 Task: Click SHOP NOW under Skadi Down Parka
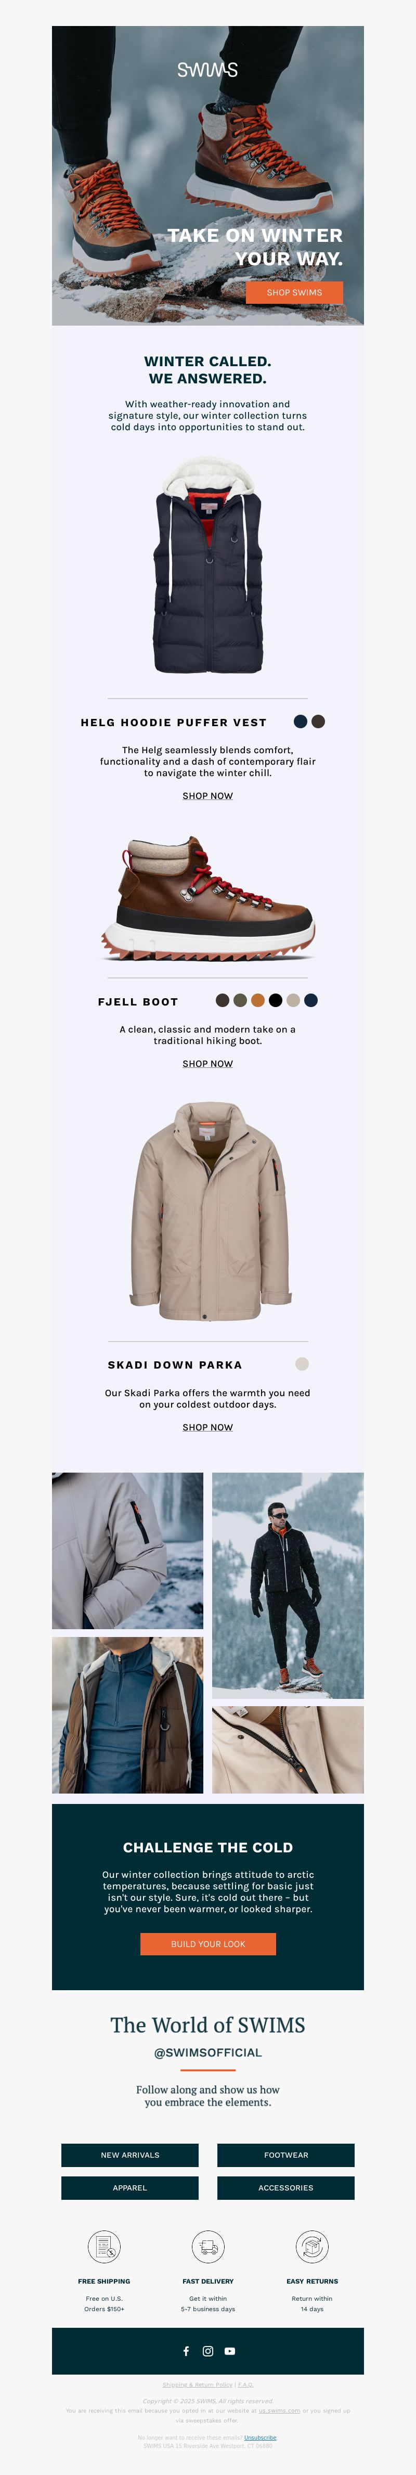pyautogui.click(x=207, y=1427)
